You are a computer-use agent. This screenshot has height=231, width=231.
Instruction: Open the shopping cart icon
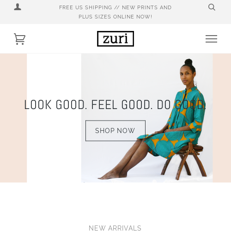click(x=19, y=39)
